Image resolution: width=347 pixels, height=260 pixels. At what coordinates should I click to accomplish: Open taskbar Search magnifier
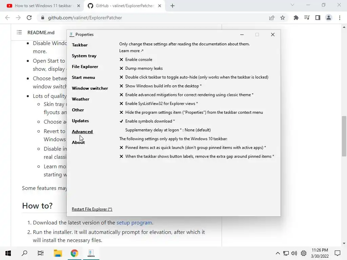24,253
